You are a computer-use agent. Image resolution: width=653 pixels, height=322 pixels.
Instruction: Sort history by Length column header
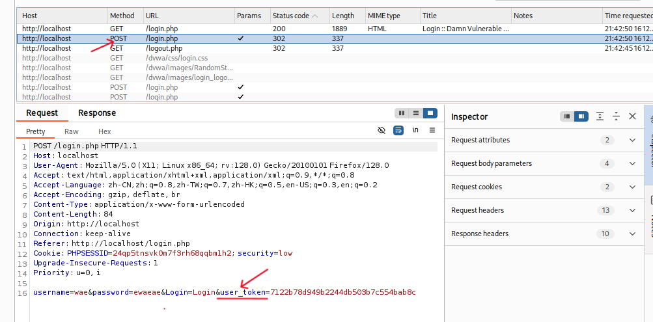[348, 16]
